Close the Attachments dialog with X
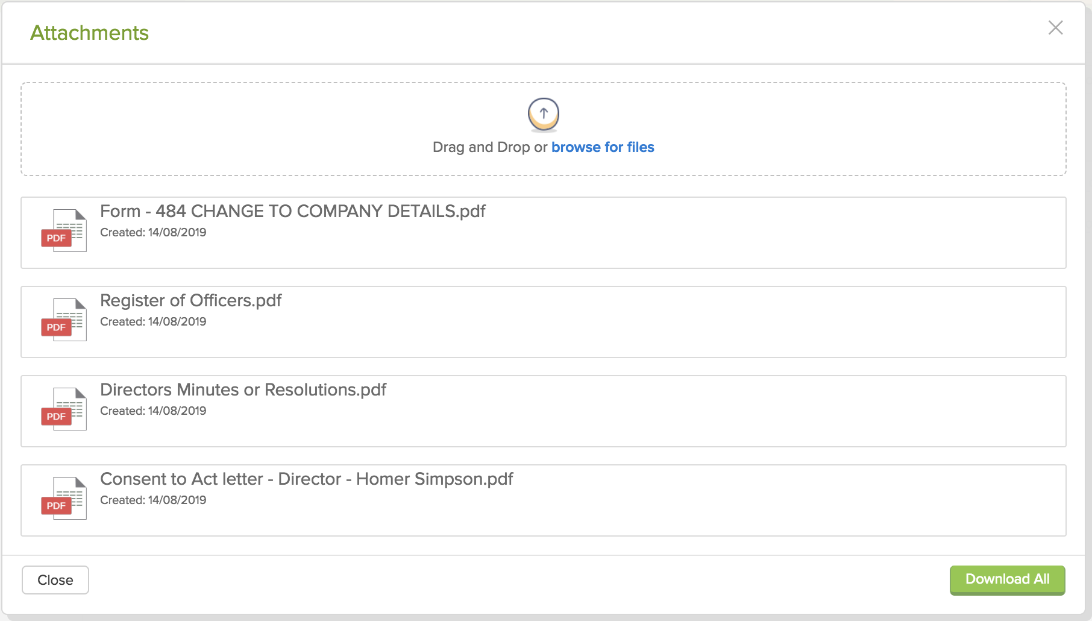The image size is (1092, 621). point(1055,28)
